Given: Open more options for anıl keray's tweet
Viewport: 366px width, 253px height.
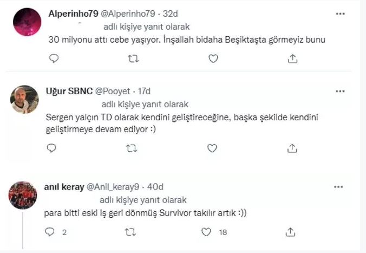Looking at the screenshot, I should tap(338, 187).
